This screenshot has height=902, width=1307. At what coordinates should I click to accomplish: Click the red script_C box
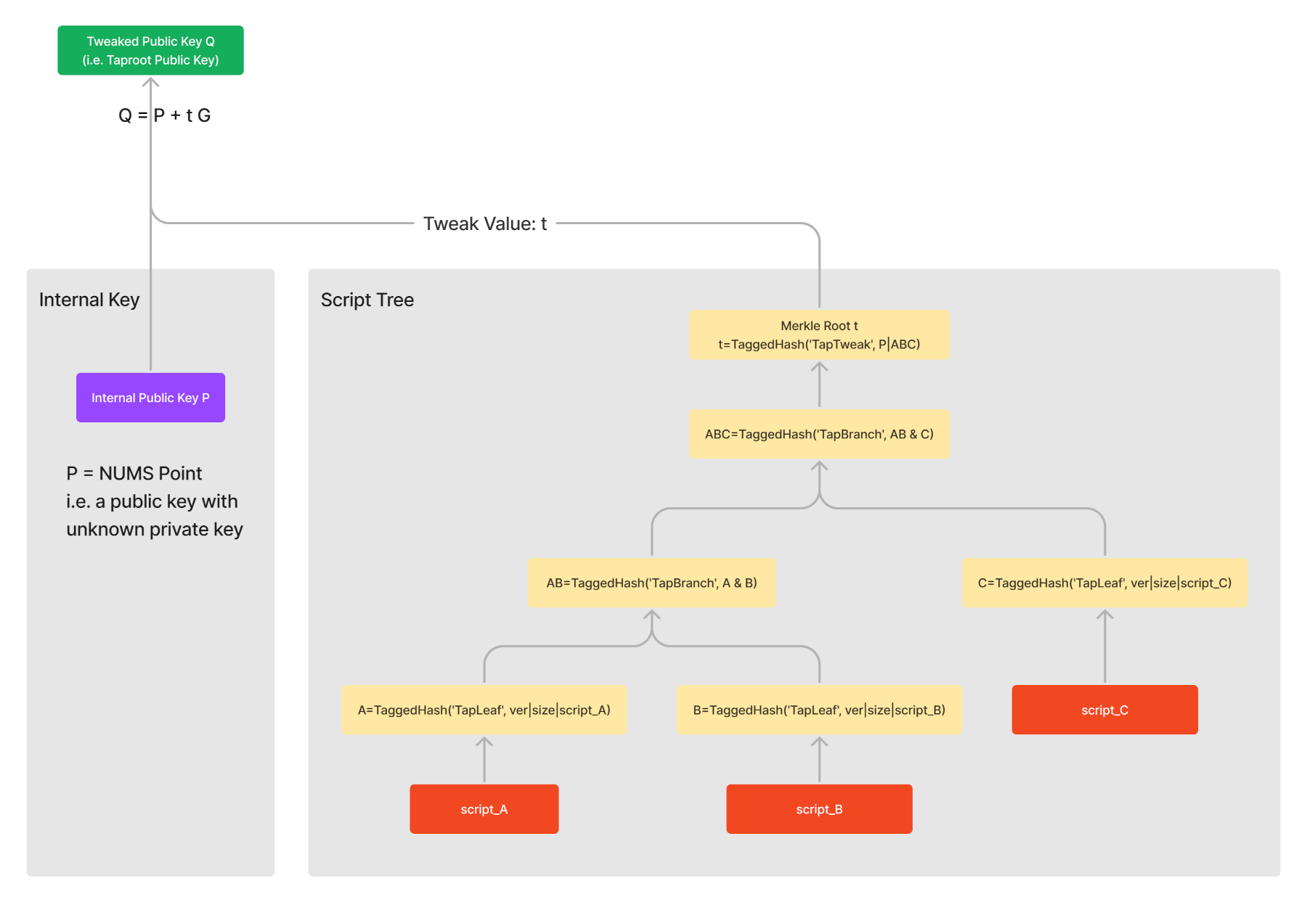coord(1104,710)
